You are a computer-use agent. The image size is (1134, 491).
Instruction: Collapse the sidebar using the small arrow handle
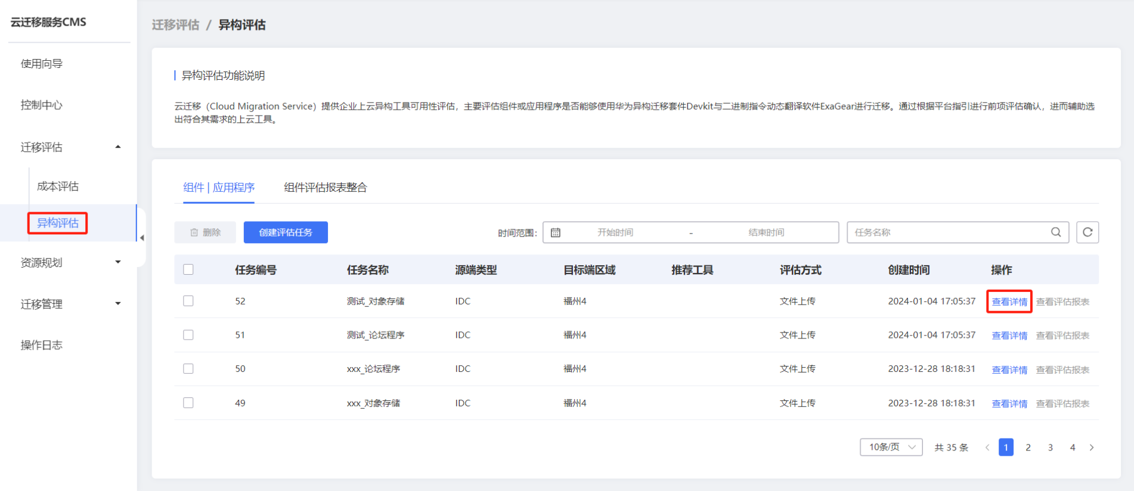point(142,238)
